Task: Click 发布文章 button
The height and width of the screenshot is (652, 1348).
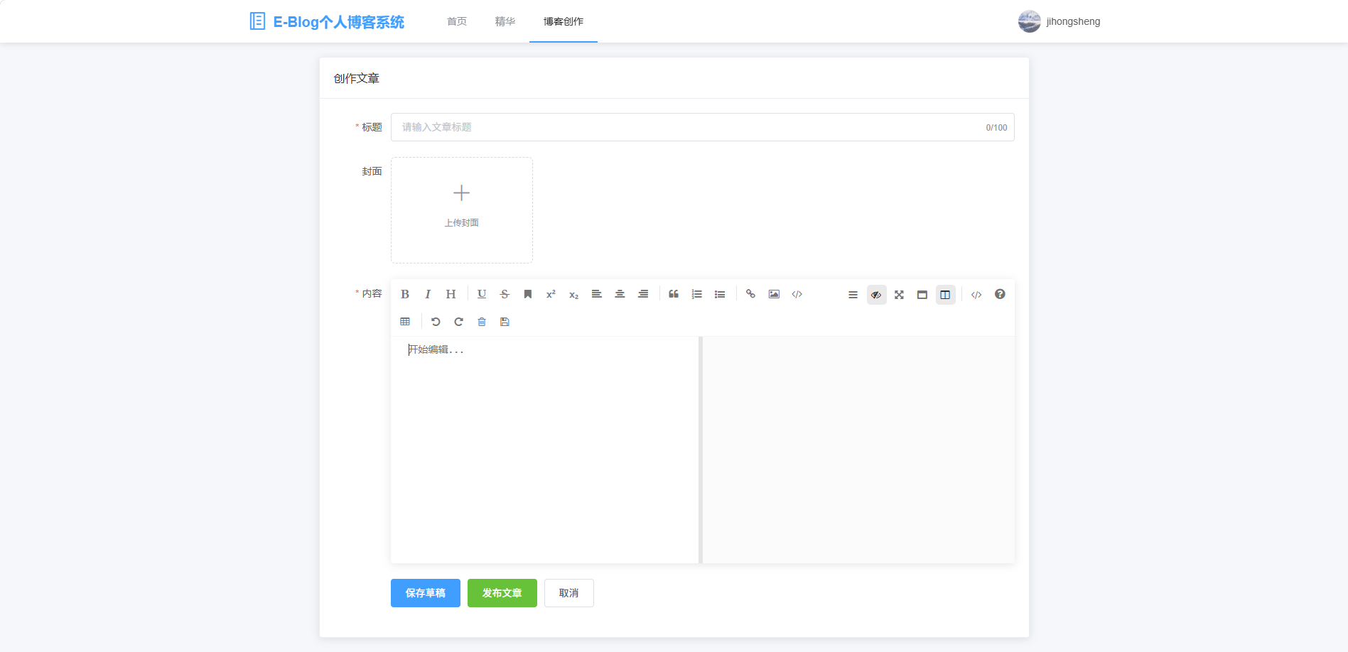Action: (x=502, y=593)
